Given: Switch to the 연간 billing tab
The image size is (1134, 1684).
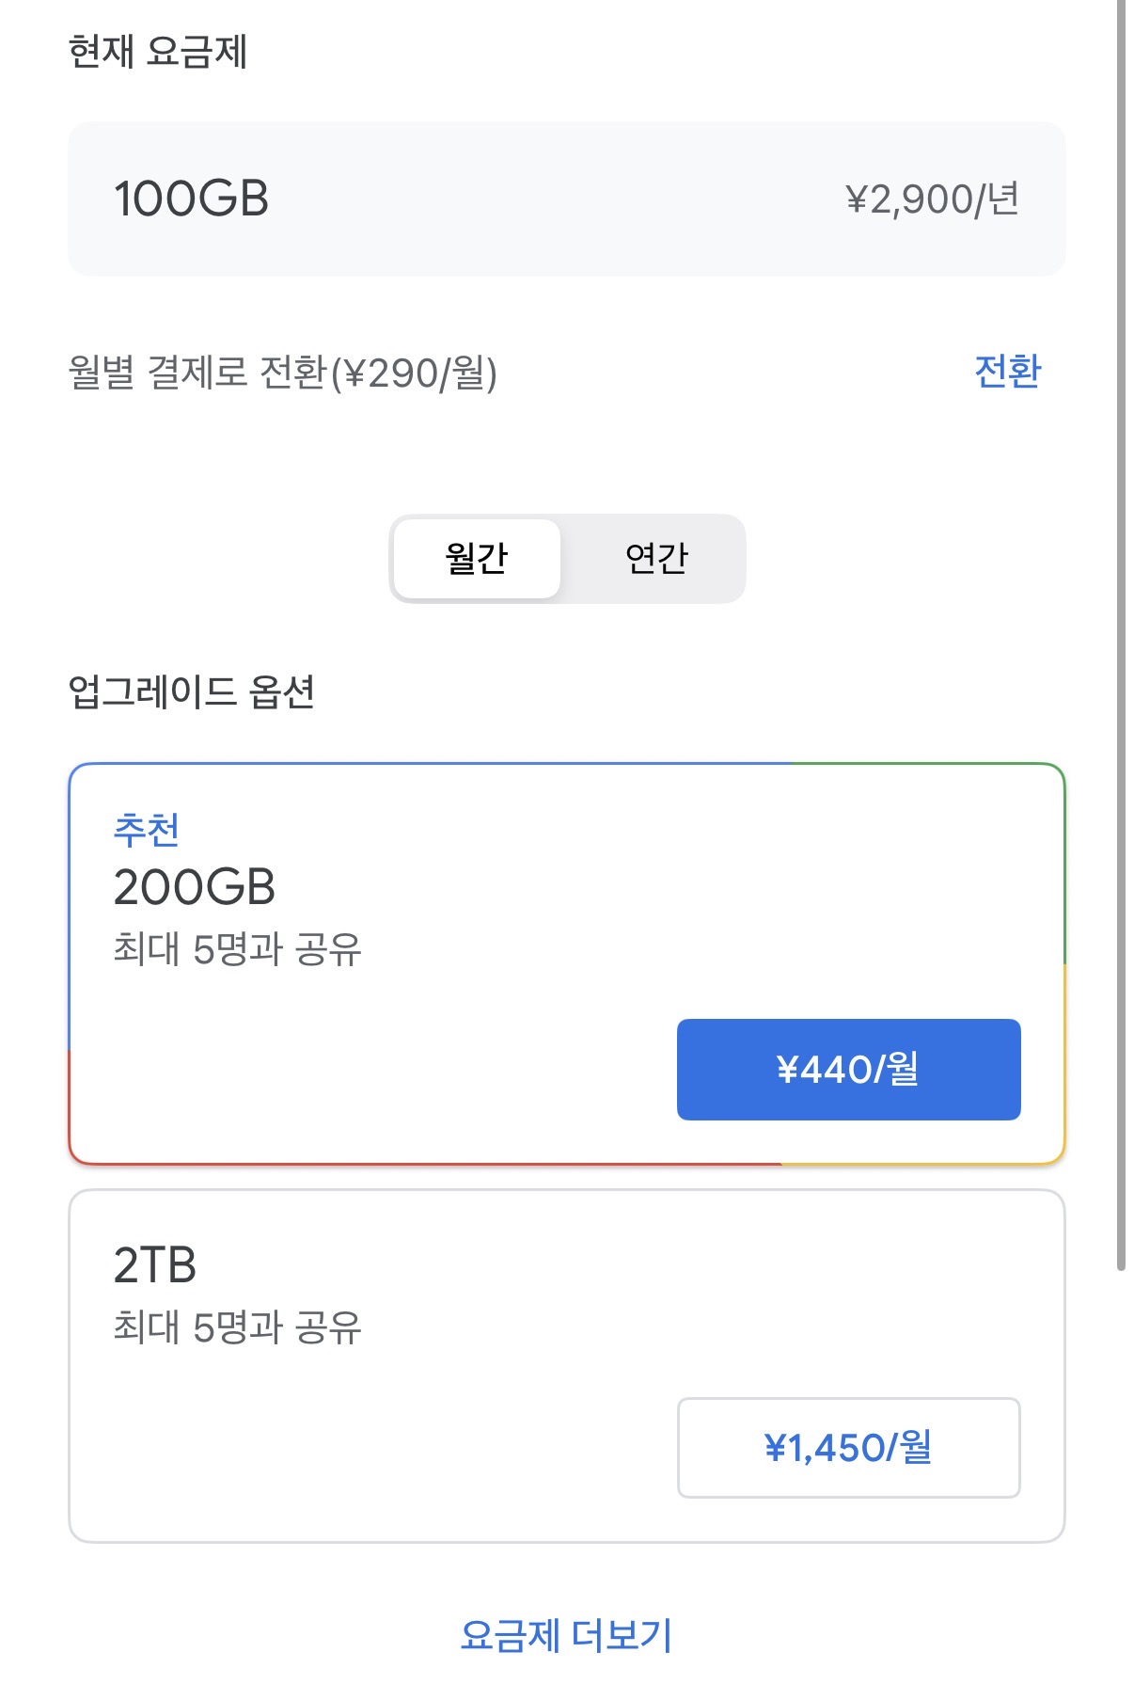Looking at the screenshot, I should click(x=656, y=558).
